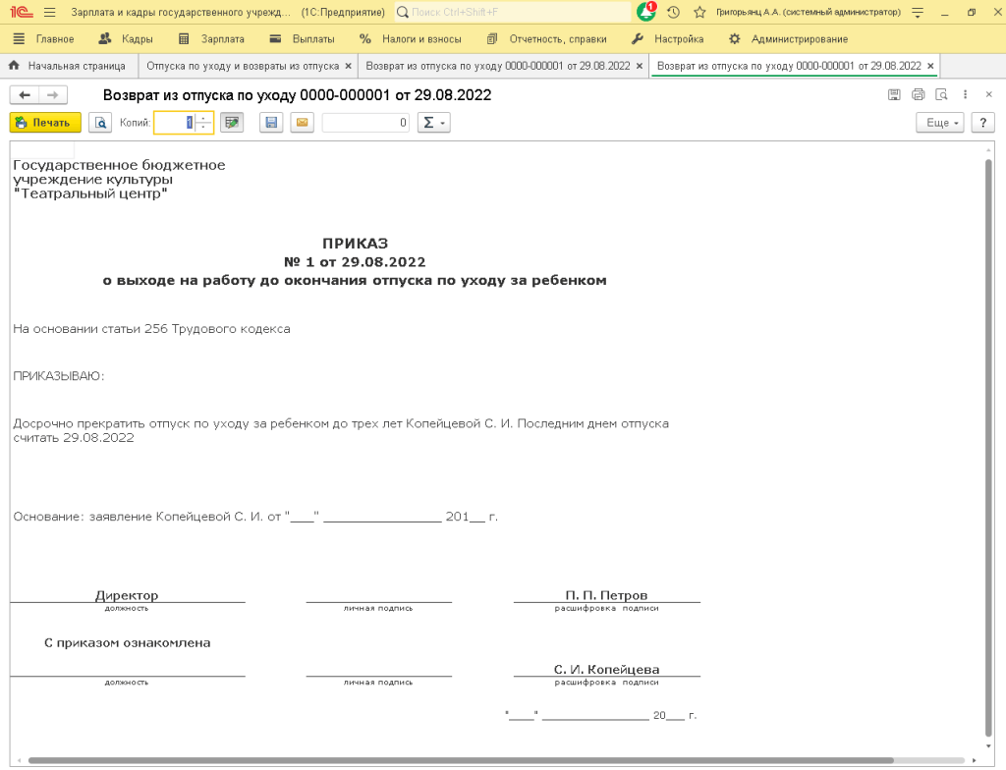This screenshot has height=770, width=1006.
Task: Click the print preview magnifier icon
Action: click(100, 123)
